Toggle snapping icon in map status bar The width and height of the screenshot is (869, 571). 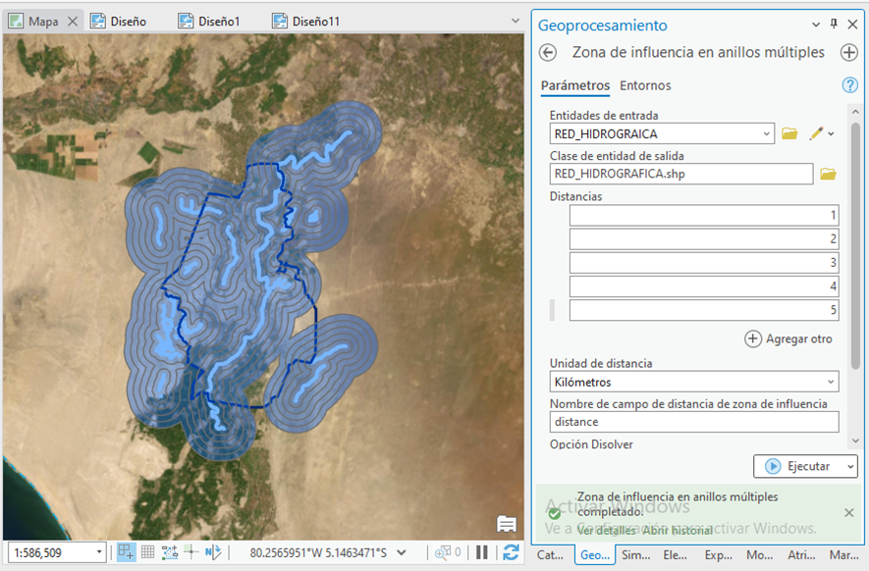tap(126, 552)
